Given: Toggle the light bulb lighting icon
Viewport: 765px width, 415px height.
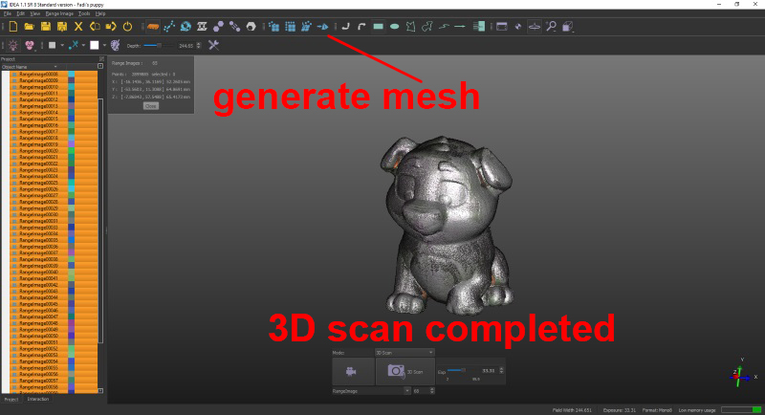Looking at the screenshot, I should [13, 45].
